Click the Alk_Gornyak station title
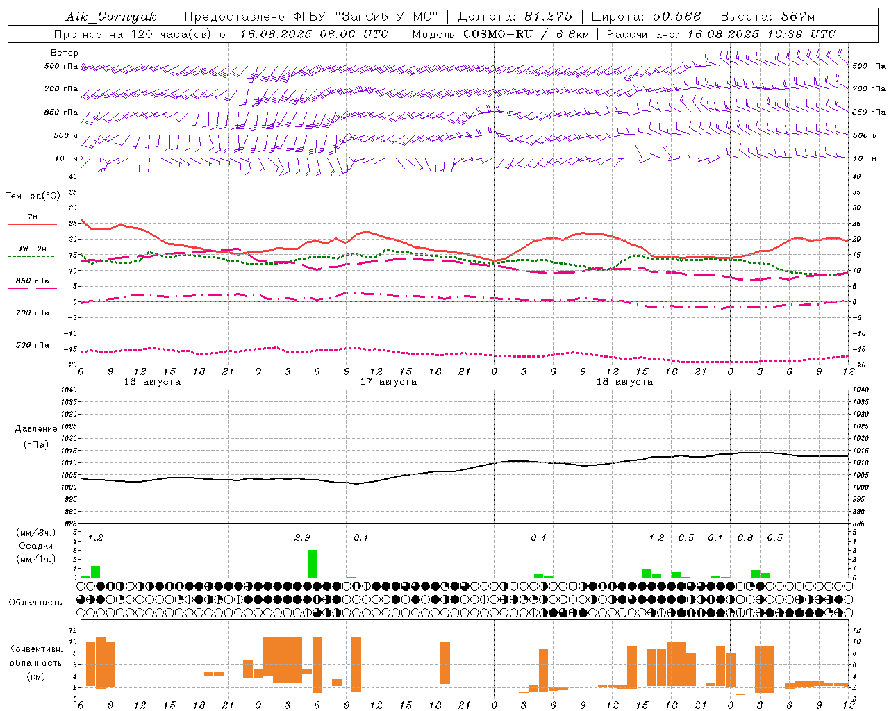The width and height of the screenshot is (889, 711). (x=112, y=17)
